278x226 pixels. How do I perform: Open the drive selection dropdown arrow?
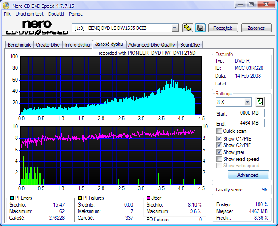point(175,28)
